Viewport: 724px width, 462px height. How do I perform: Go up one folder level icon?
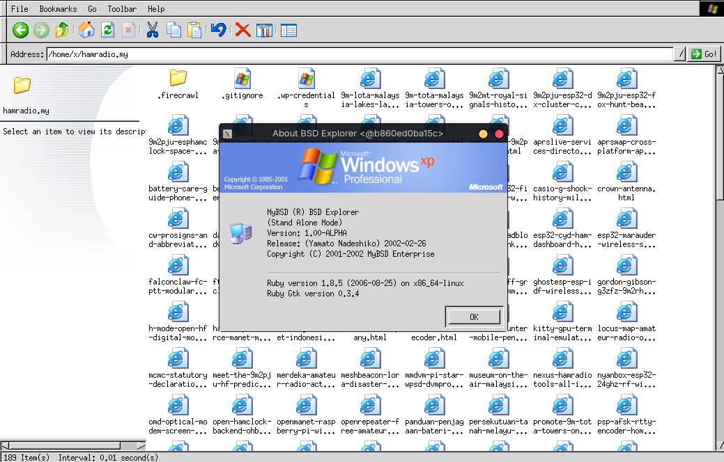[61, 31]
